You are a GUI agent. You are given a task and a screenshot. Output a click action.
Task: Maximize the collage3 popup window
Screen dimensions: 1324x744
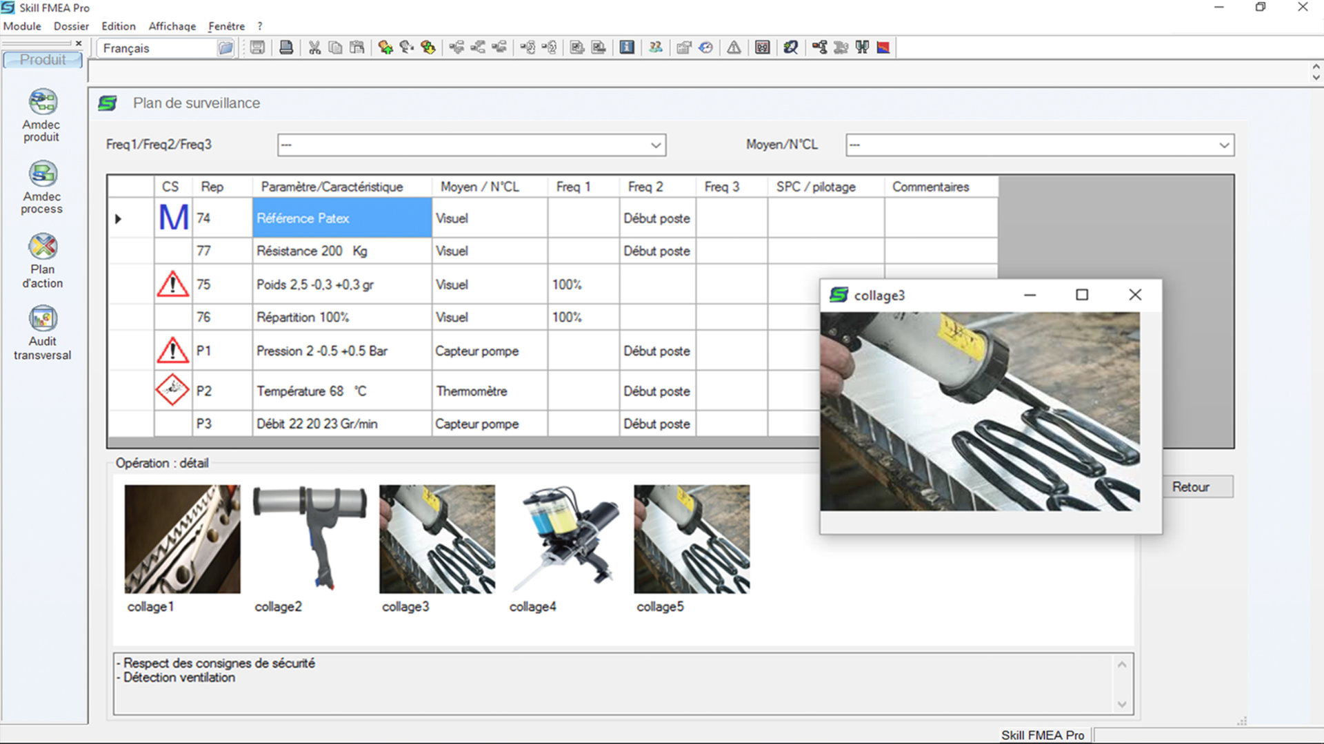[x=1082, y=295]
